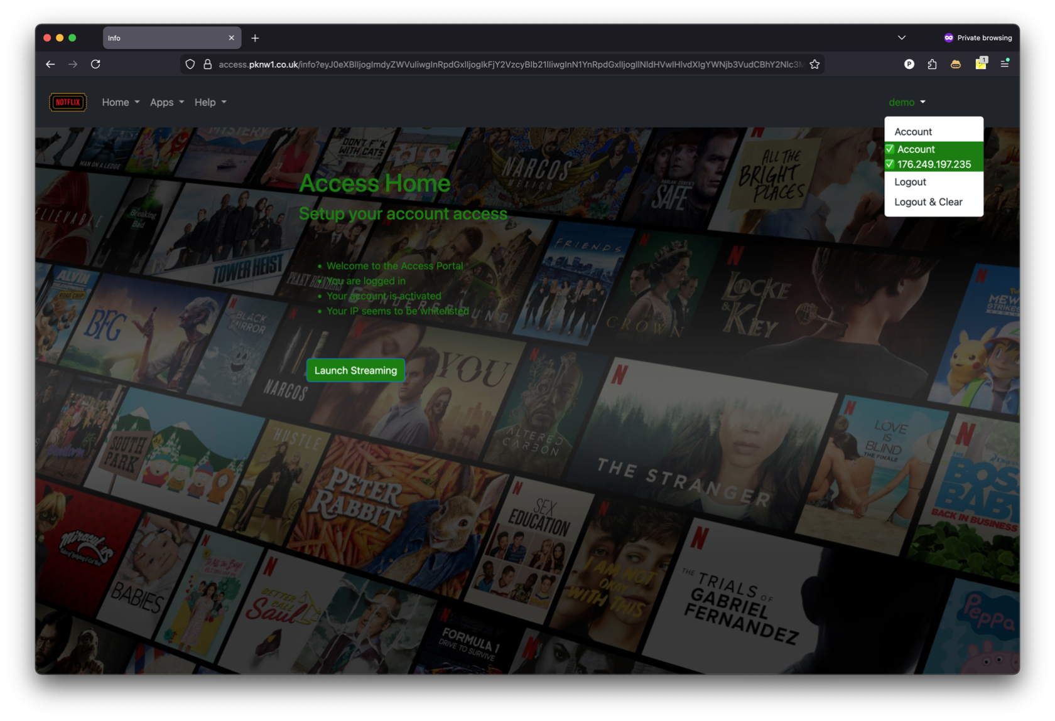Close the Info tab

click(x=231, y=38)
